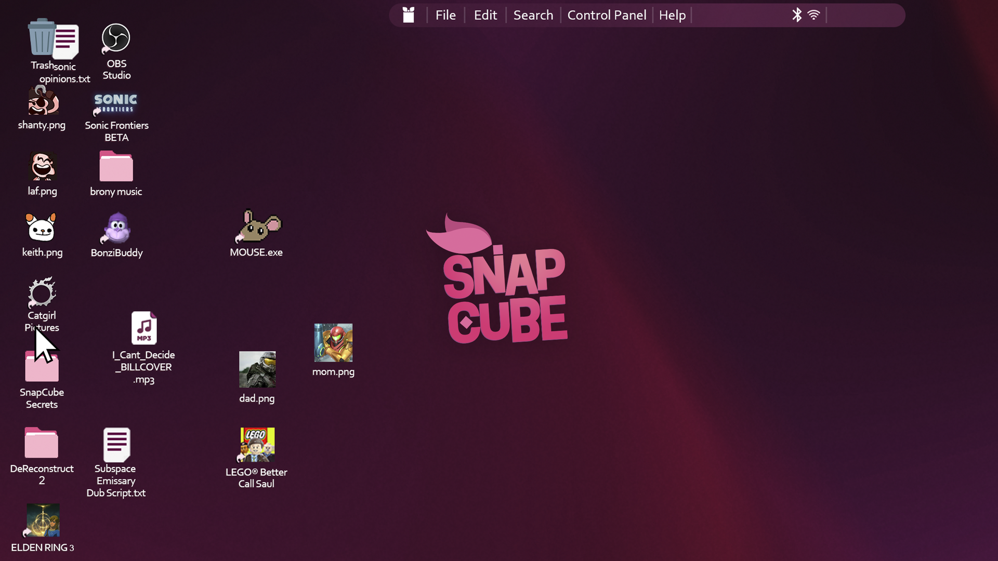This screenshot has height=561, width=998.
Task: Select the Subspace Emissary Dub Script text file
Action: click(116, 445)
